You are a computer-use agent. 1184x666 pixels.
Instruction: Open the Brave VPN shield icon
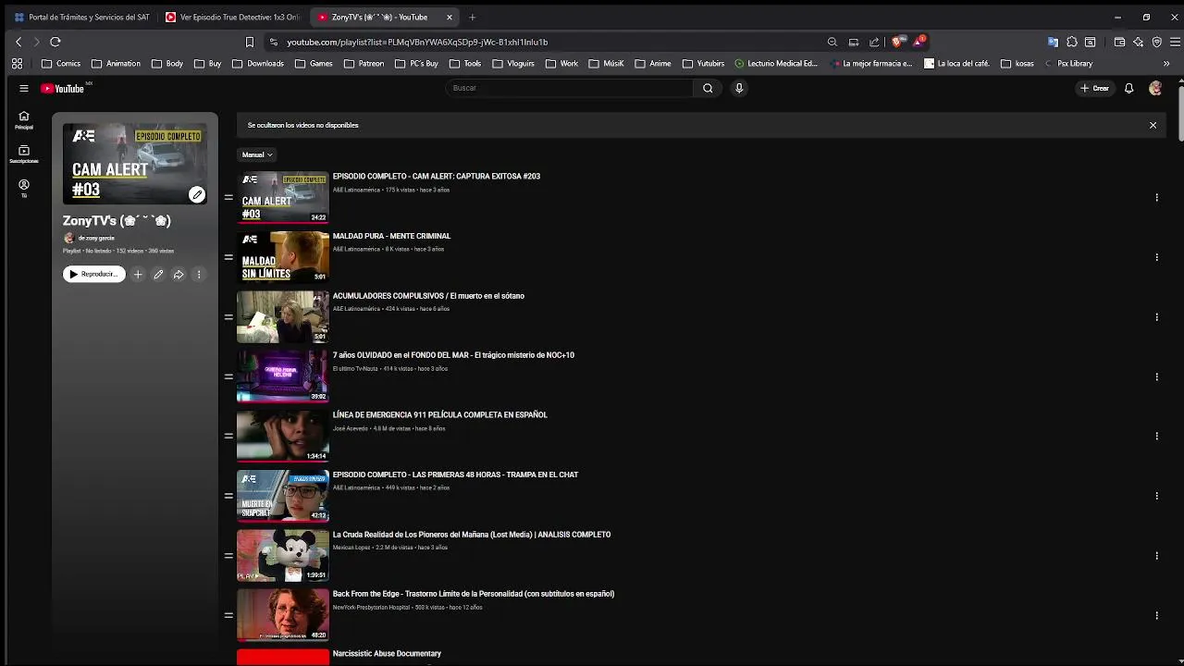click(x=1157, y=42)
